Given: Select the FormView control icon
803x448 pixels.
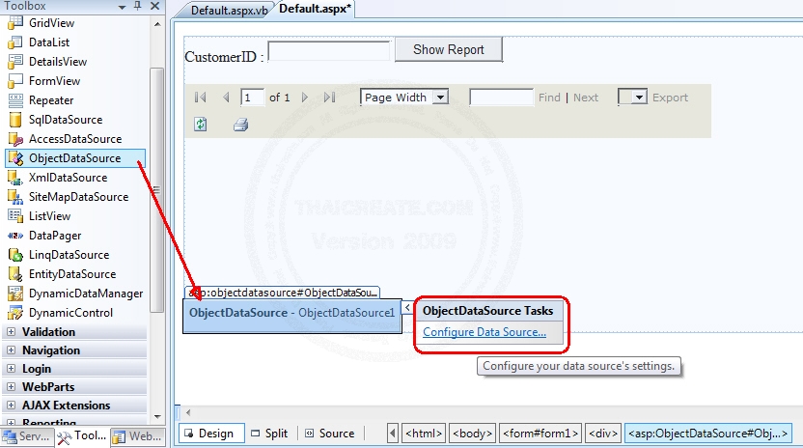Looking at the screenshot, I should [x=15, y=80].
